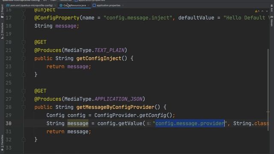Close the ConfigResource.java tab

(x=89, y=6)
